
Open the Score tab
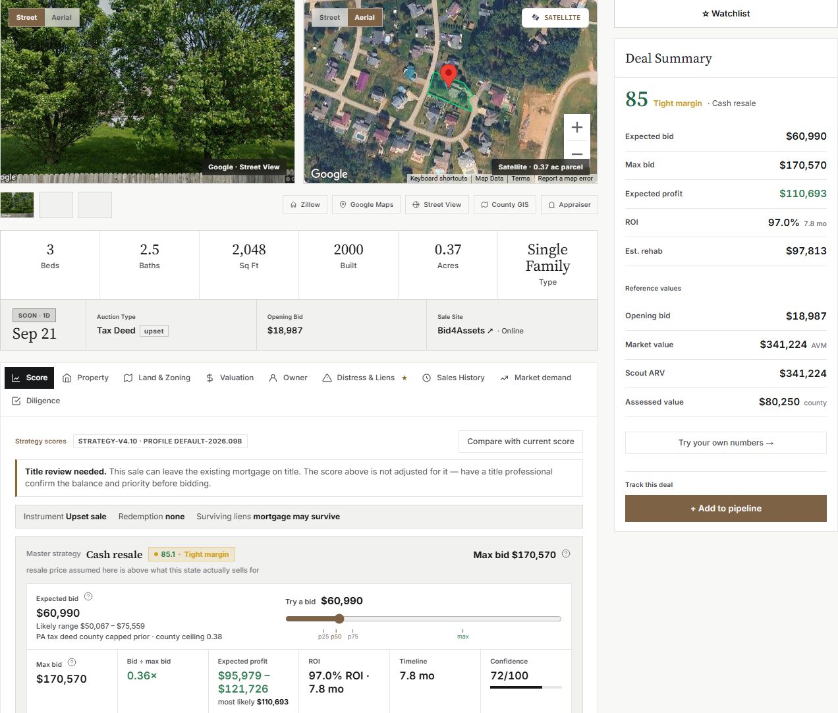click(x=30, y=378)
